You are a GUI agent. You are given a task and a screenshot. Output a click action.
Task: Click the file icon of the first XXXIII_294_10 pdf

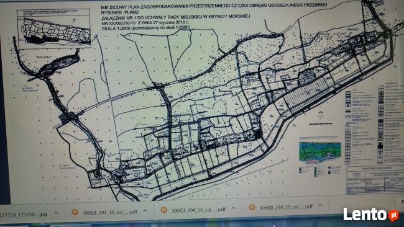point(75,212)
